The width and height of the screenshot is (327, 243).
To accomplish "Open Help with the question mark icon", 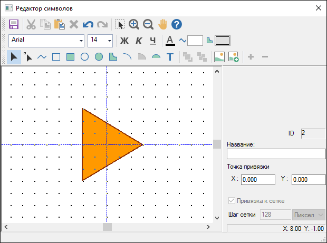I will point(177,24).
